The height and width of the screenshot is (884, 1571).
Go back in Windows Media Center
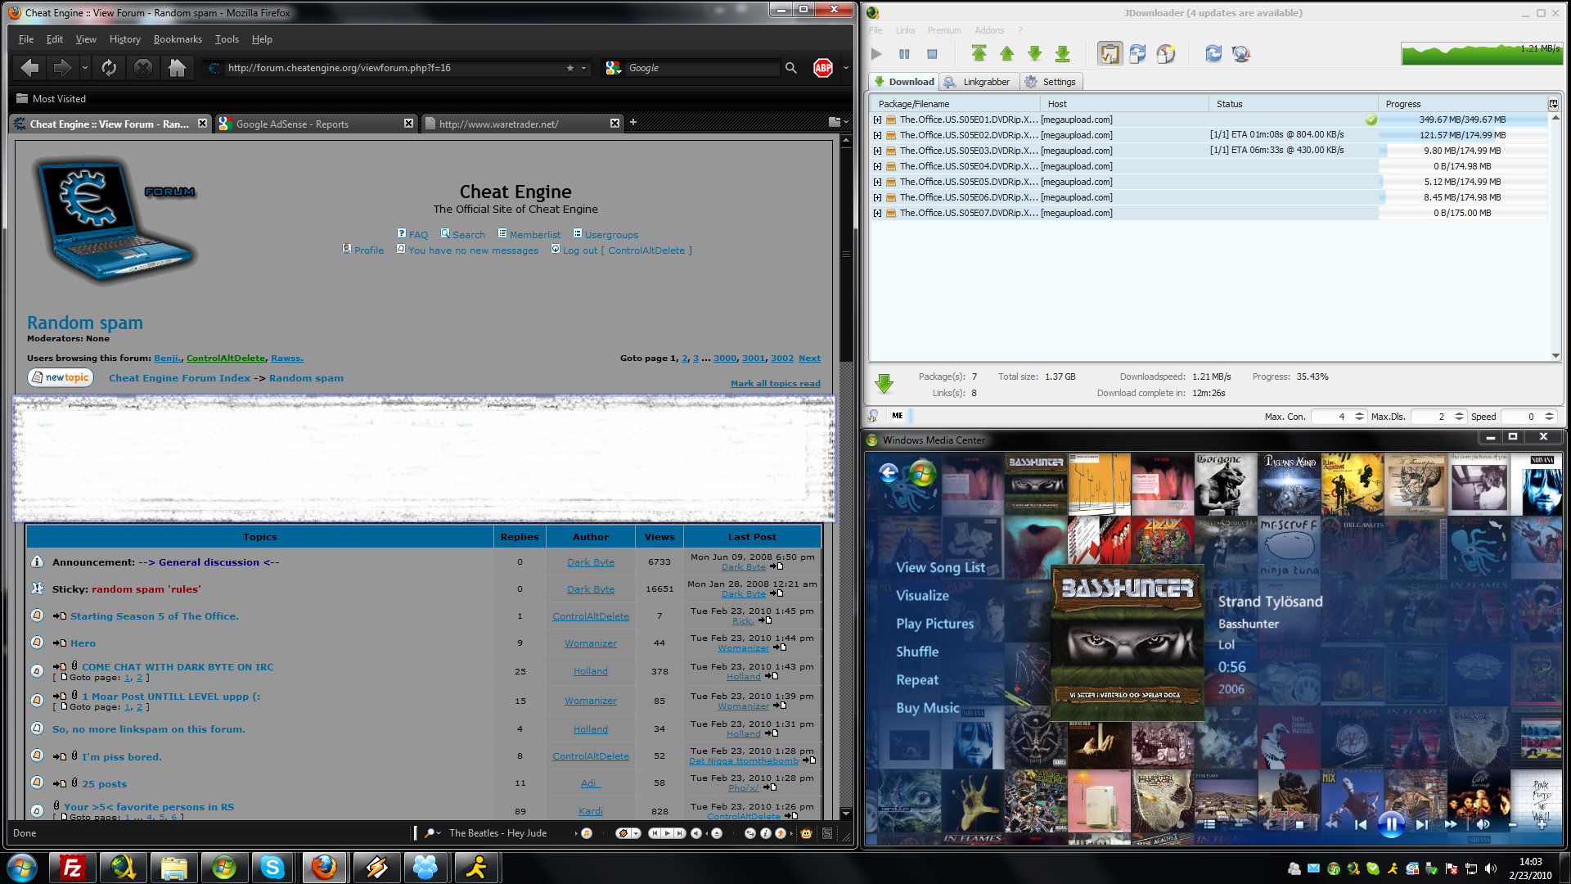[x=889, y=472]
